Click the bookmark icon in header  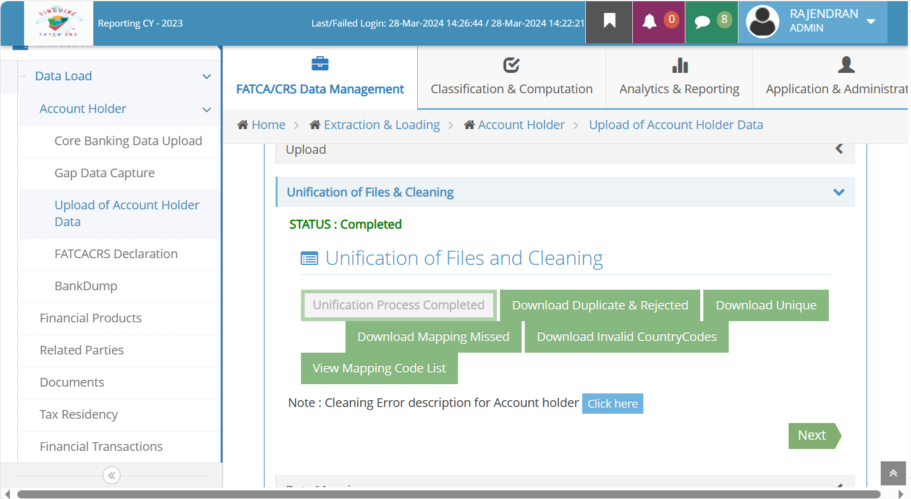(x=609, y=22)
